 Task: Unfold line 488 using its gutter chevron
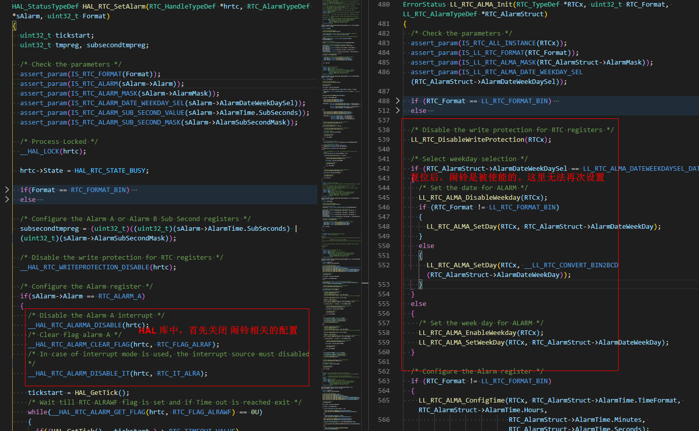click(x=398, y=101)
